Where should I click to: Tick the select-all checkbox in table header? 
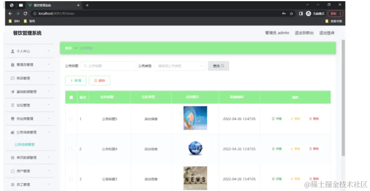pyautogui.click(x=71, y=97)
